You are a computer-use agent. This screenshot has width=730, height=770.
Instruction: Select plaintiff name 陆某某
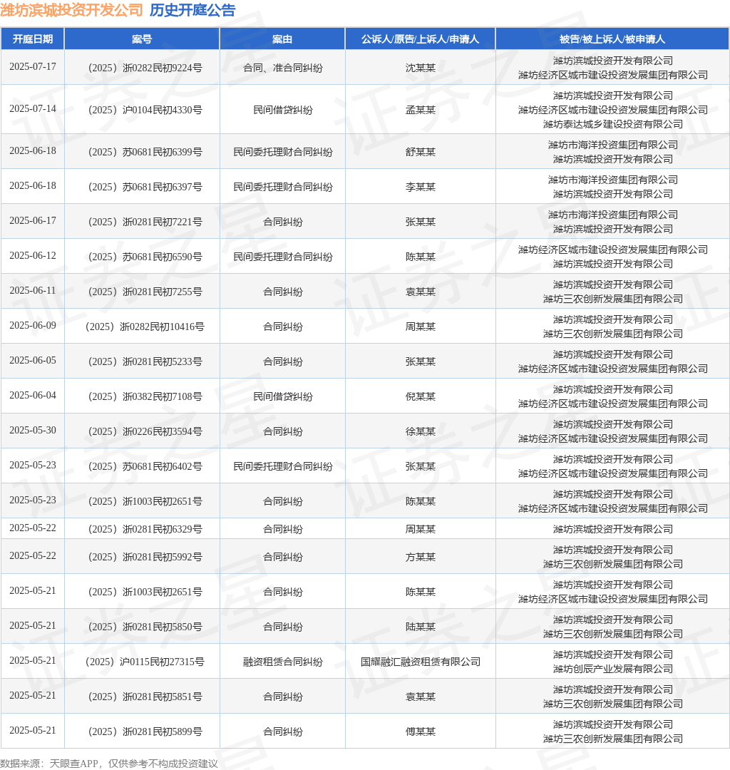point(420,627)
